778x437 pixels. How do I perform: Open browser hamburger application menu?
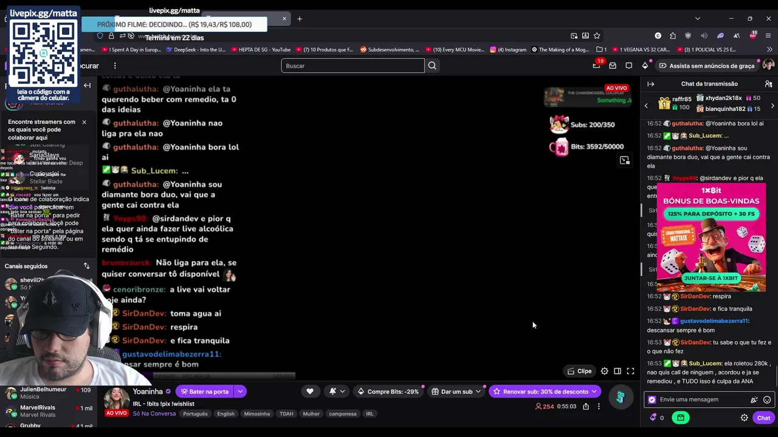click(x=768, y=36)
